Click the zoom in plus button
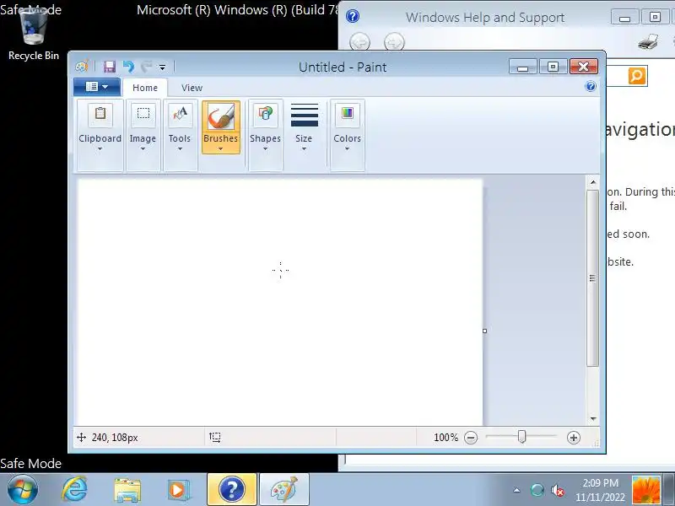 [574, 438]
